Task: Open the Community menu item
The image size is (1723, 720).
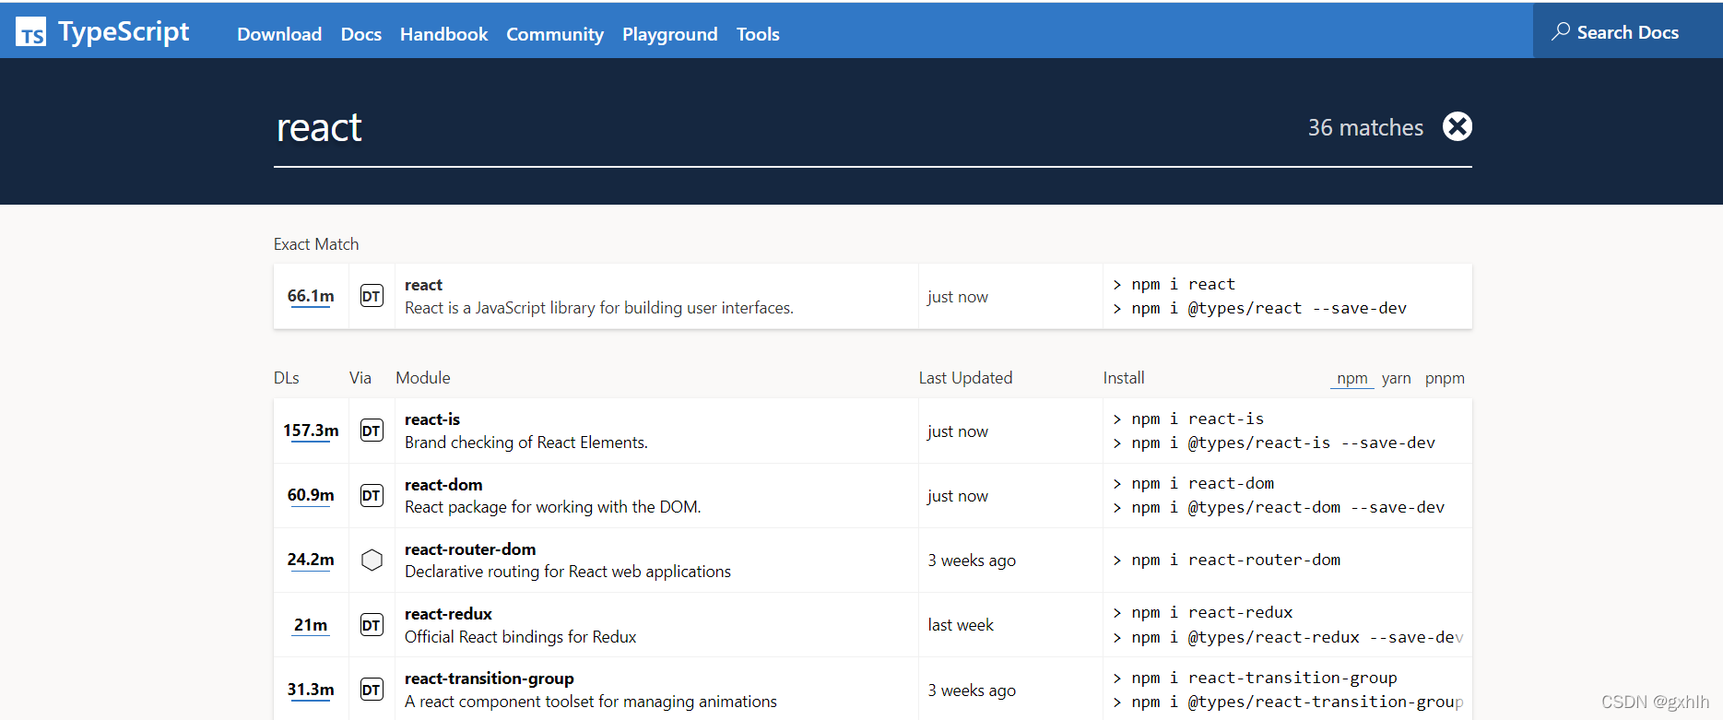Action: [555, 34]
